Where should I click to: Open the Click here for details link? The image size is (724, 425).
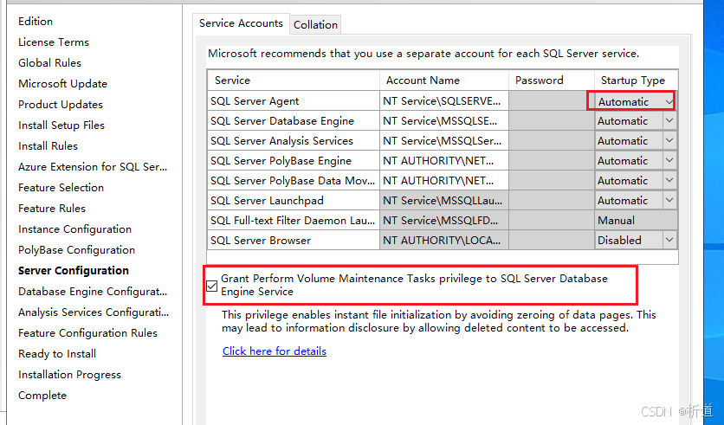pyautogui.click(x=275, y=351)
